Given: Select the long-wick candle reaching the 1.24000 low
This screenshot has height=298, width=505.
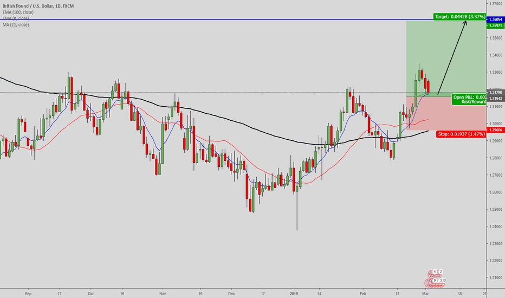Looking at the screenshot, I should pyautogui.click(x=297, y=206).
